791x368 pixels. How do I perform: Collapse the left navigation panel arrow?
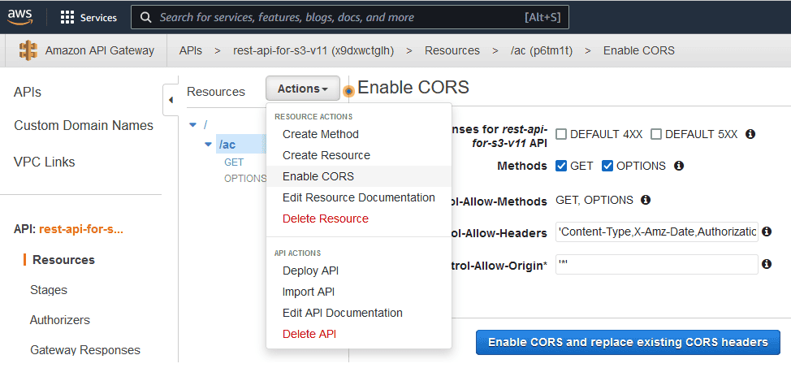coord(171,100)
